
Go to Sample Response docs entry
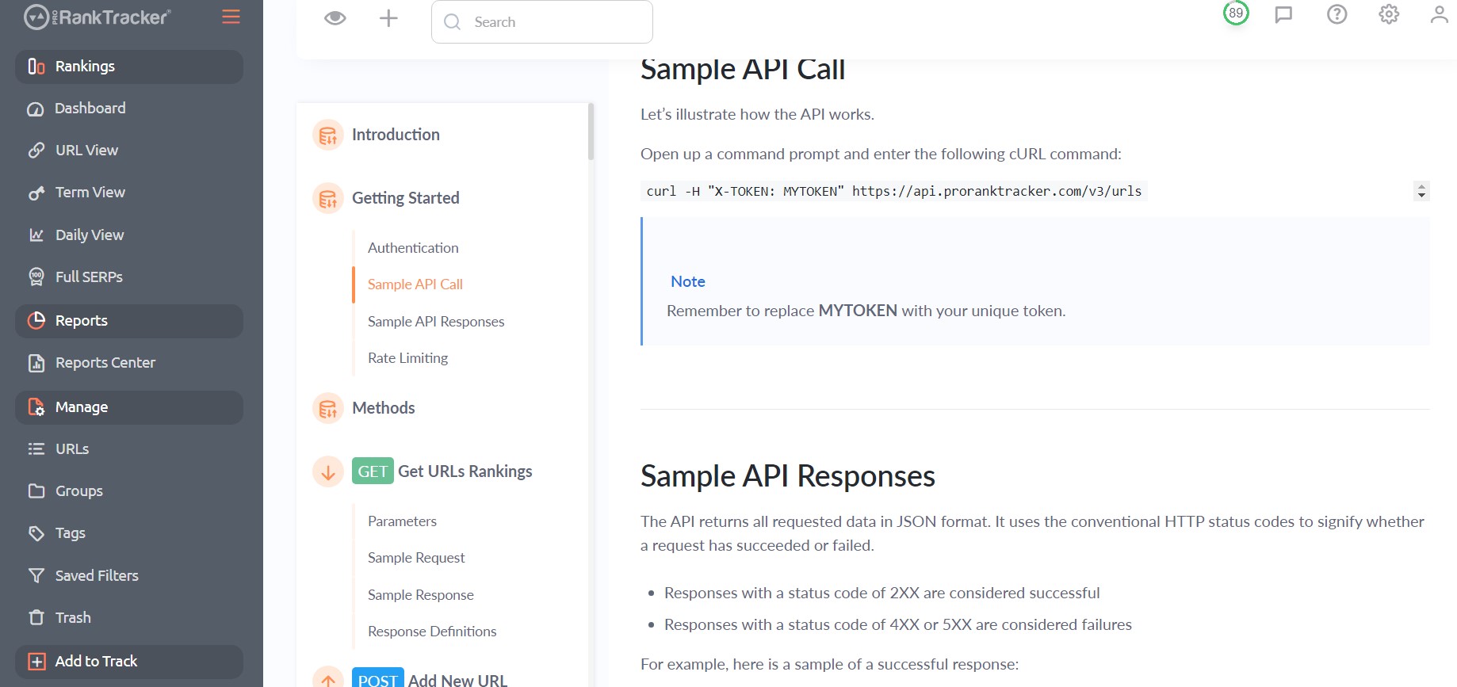click(421, 595)
